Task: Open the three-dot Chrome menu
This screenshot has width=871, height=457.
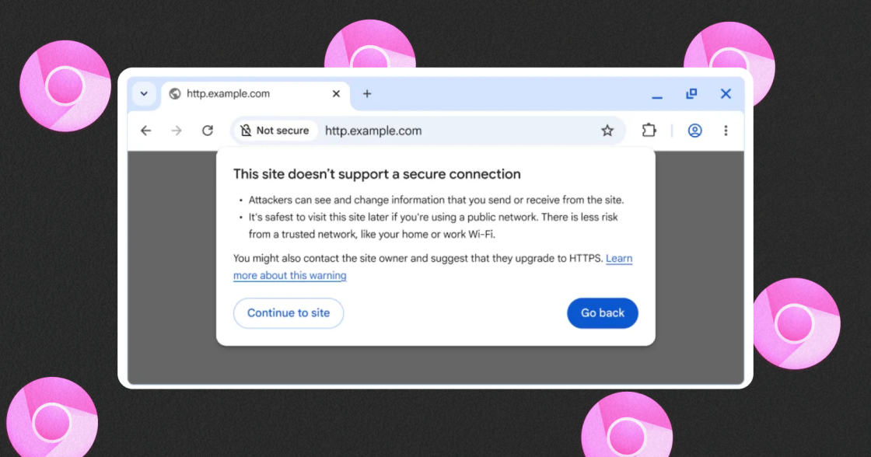Action: tap(726, 130)
